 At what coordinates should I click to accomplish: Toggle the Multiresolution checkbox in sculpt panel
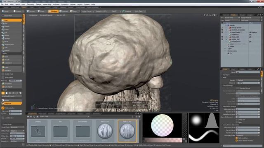[x=3, y=108]
